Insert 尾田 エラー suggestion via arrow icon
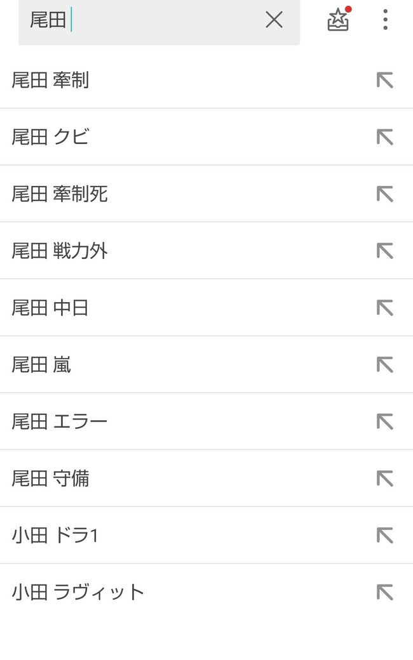Viewport: 413px width, 660px height. coord(385,421)
